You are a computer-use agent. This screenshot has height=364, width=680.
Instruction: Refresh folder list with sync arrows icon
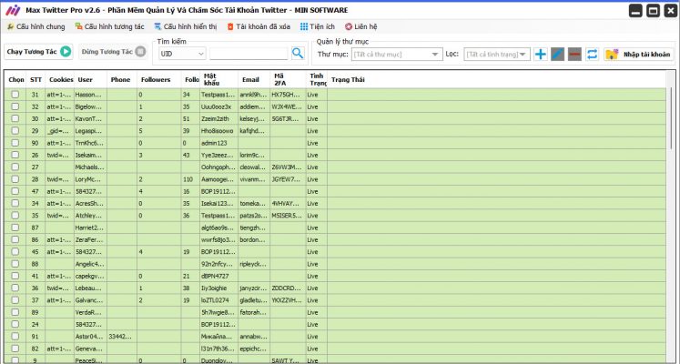click(x=592, y=55)
